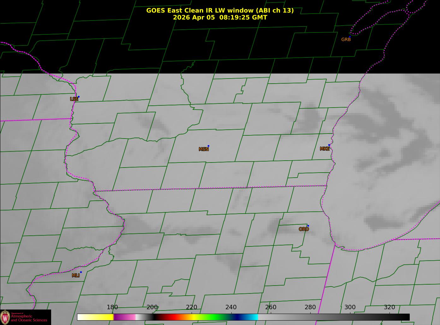Click the MKE station label
Image resolution: width=440 pixels, height=325 pixels.
tap(324, 149)
